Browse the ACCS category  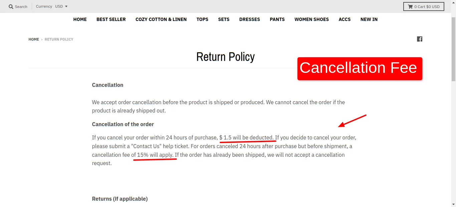click(345, 19)
